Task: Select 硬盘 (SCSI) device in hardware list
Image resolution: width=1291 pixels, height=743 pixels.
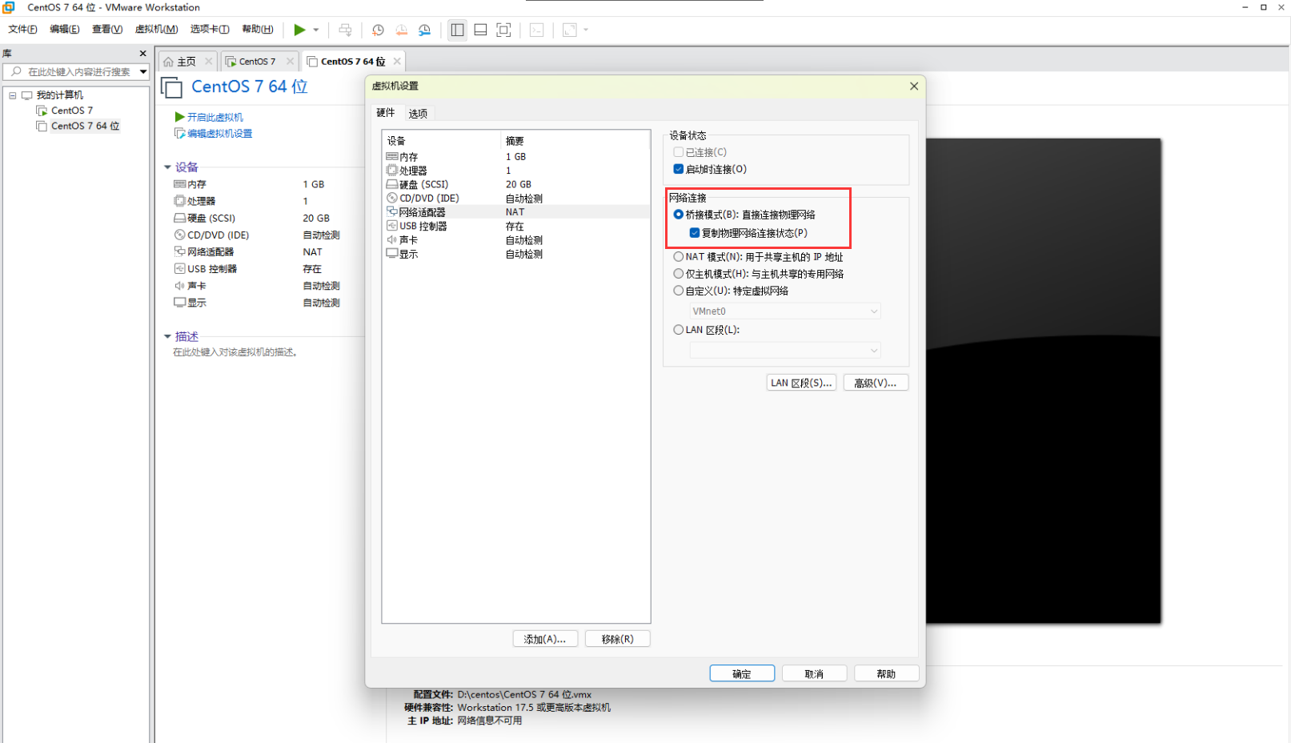Action: (423, 184)
